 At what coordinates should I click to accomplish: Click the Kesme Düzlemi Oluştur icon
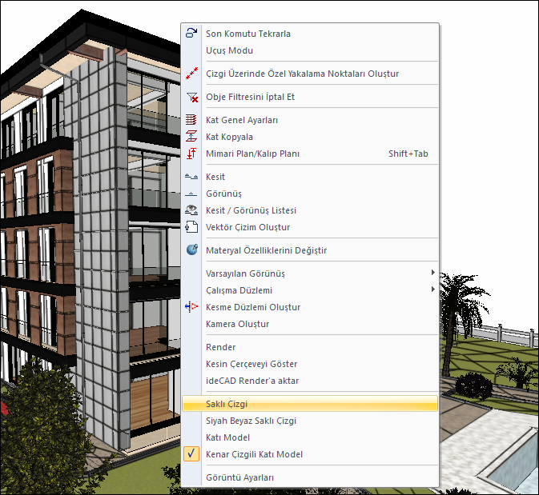tap(191, 307)
